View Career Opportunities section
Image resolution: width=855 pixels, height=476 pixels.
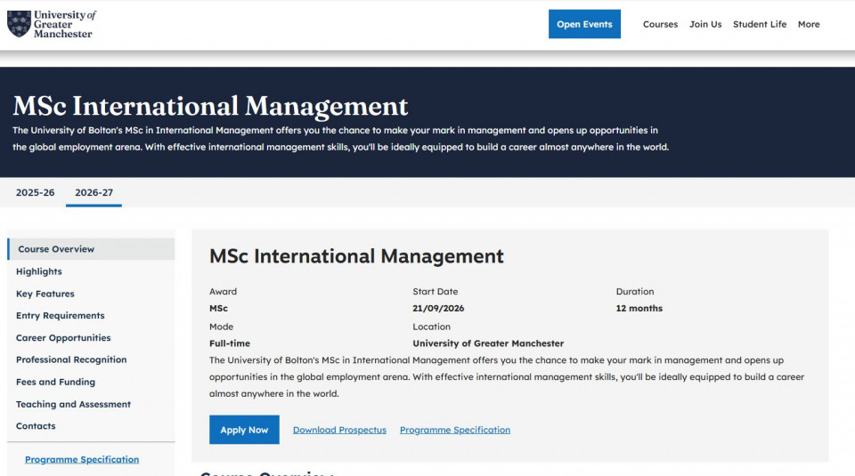pyautogui.click(x=63, y=338)
